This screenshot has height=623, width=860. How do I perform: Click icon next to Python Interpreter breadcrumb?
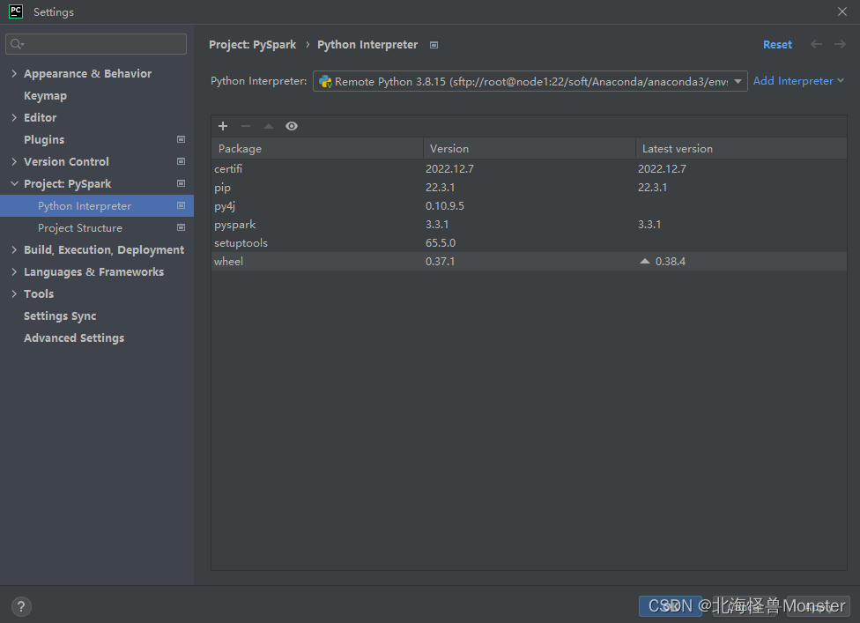click(434, 45)
